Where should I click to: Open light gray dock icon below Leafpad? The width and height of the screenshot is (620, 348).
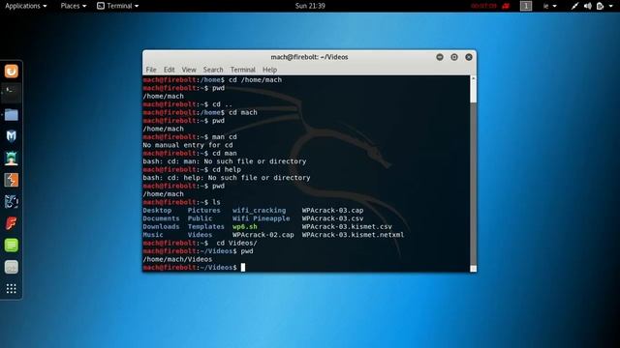click(x=11, y=267)
